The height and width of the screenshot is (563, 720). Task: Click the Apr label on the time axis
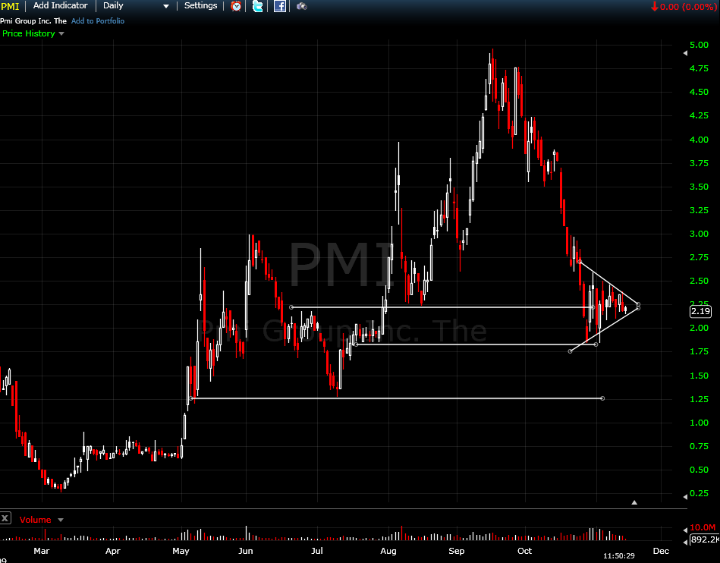point(113,551)
